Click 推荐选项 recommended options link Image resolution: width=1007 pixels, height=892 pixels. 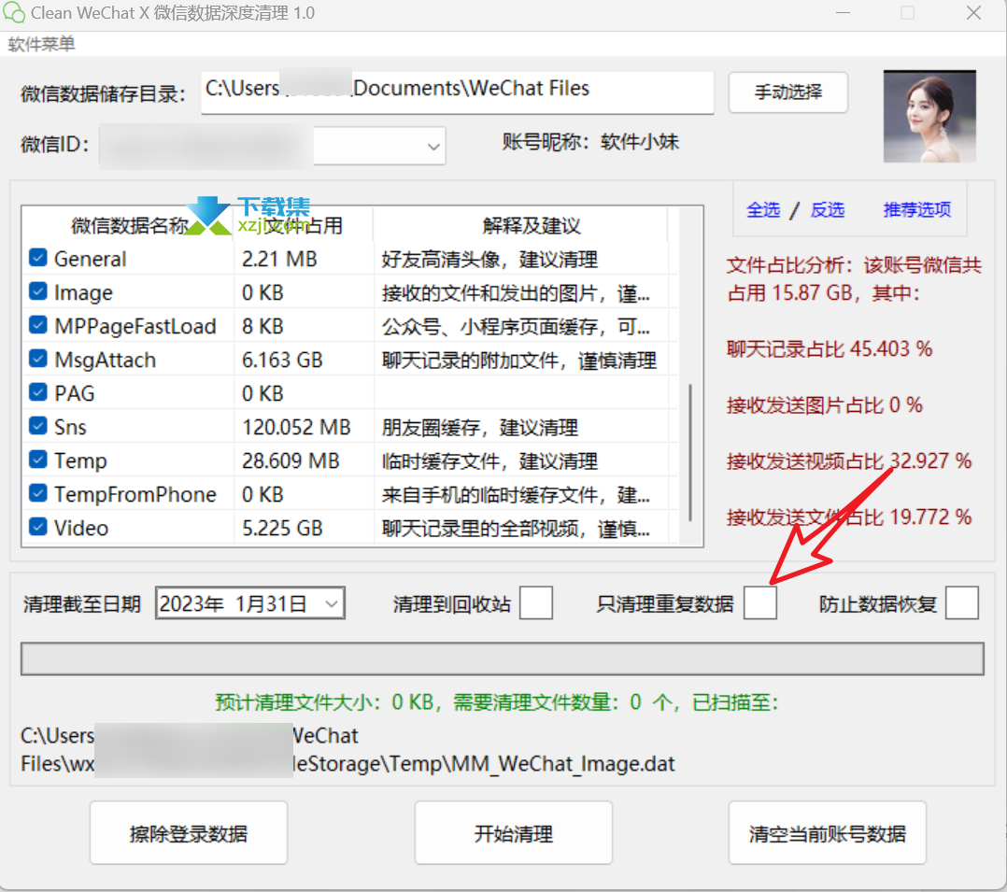(916, 210)
